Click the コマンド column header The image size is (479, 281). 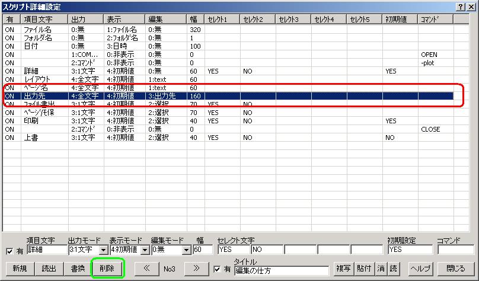pos(436,20)
